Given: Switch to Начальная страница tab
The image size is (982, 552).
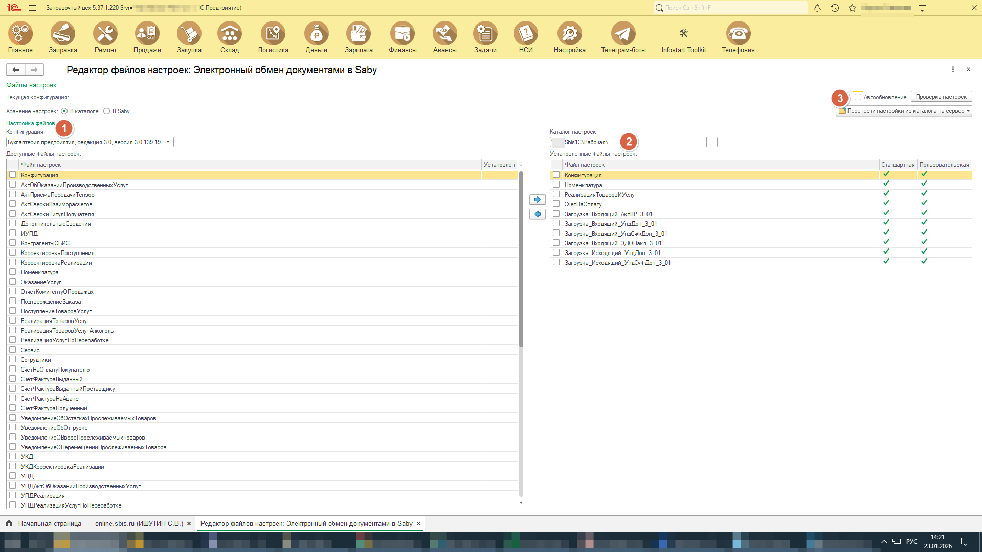Looking at the screenshot, I should (49, 523).
